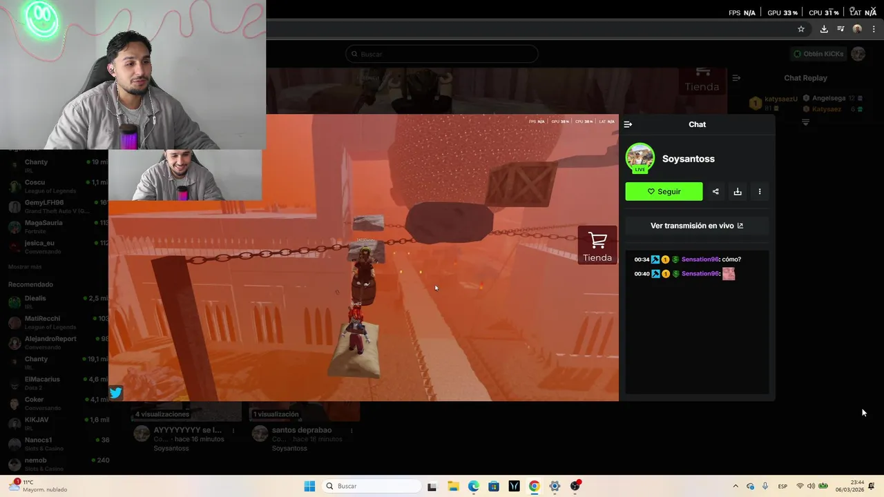Screen dimensions: 884x497
Task: Open Microsoft Store from taskbar
Action: pyautogui.click(x=494, y=486)
